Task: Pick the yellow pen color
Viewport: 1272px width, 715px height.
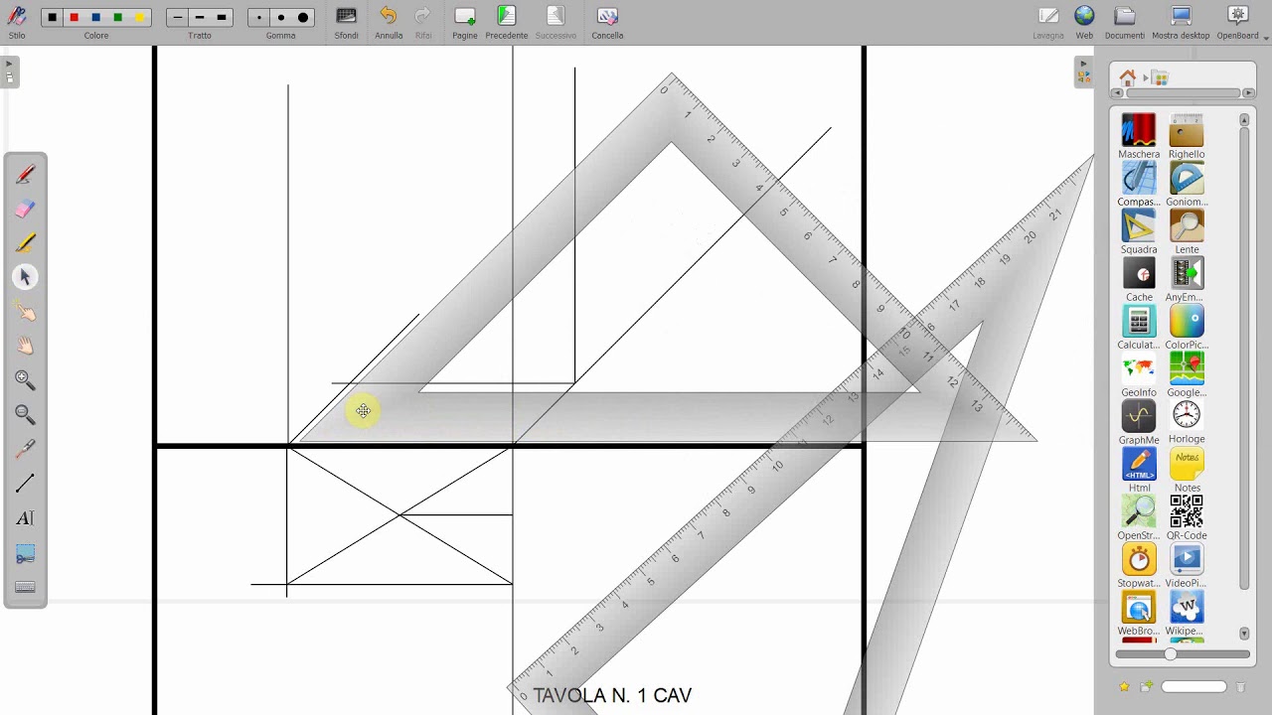Action: pos(140,17)
